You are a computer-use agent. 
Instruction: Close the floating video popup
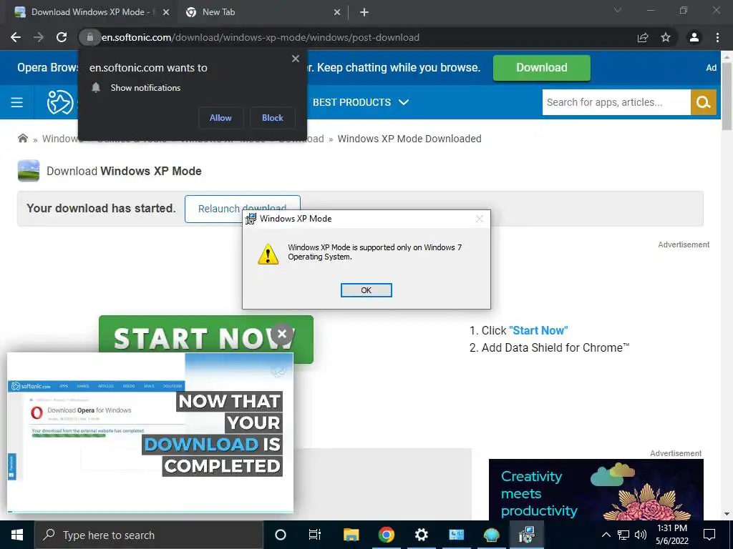(282, 335)
